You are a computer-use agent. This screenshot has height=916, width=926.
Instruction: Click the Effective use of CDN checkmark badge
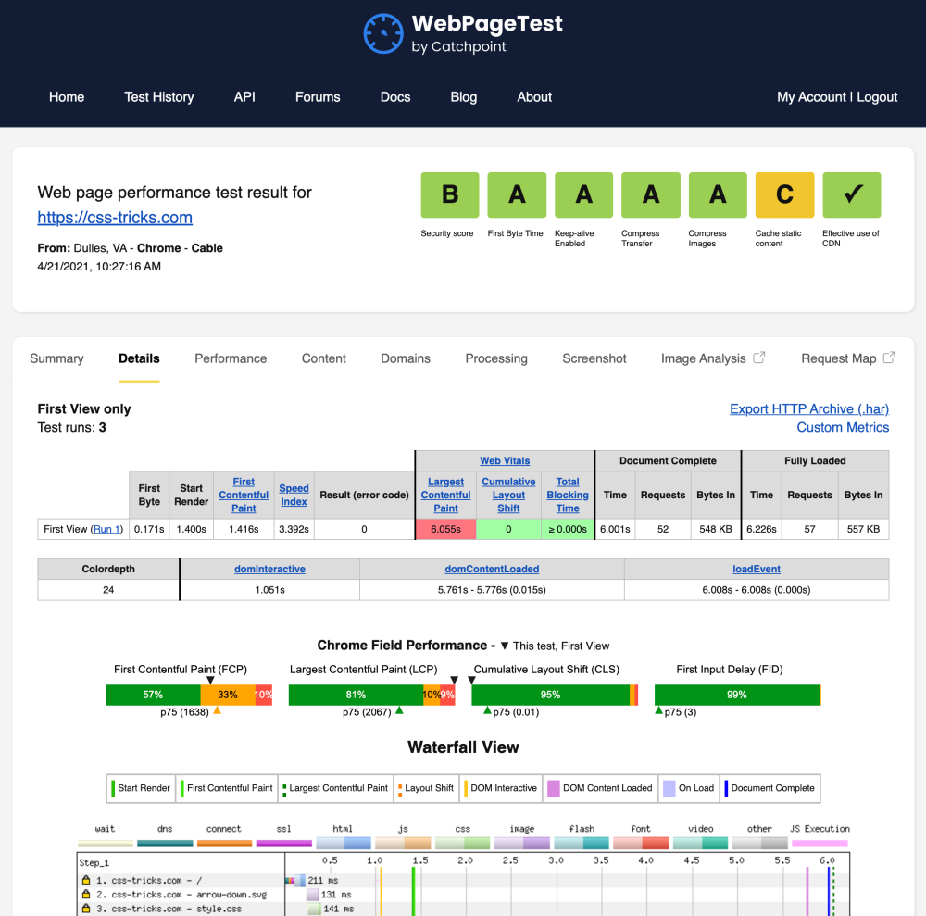pyautogui.click(x=851, y=194)
